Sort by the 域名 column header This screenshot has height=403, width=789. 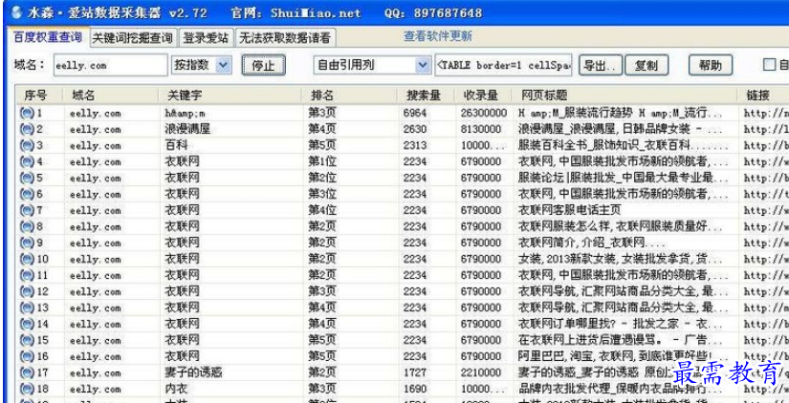tap(111, 95)
